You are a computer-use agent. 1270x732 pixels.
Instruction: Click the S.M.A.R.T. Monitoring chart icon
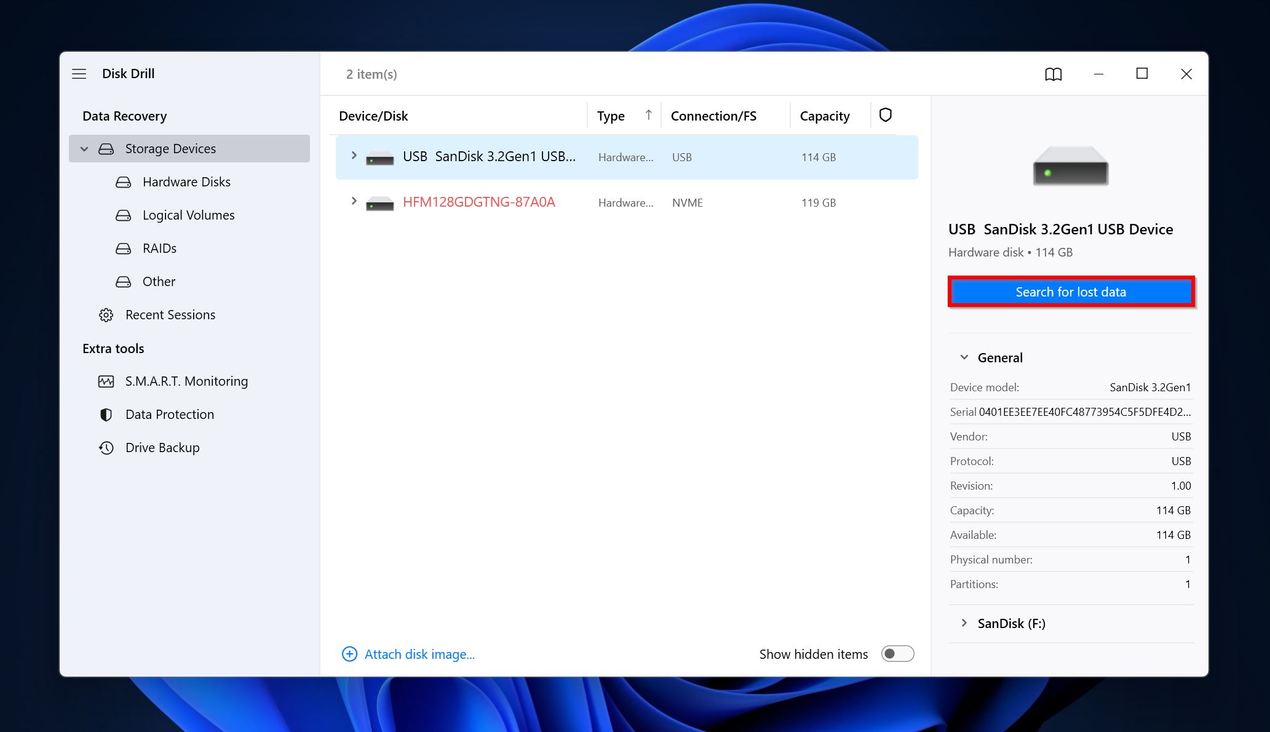[x=106, y=381]
